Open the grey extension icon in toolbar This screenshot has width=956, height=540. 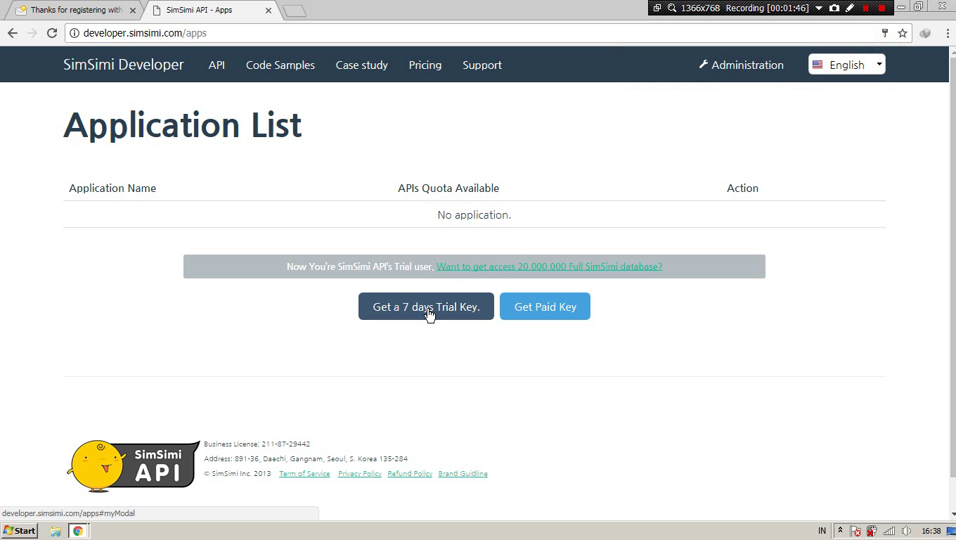(x=925, y=33)
